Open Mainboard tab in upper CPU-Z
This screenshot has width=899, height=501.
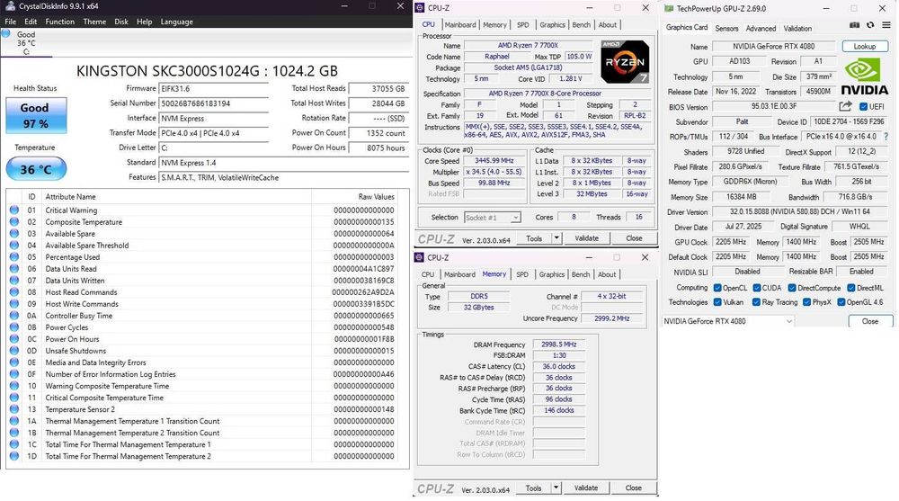tap(460, 24)
